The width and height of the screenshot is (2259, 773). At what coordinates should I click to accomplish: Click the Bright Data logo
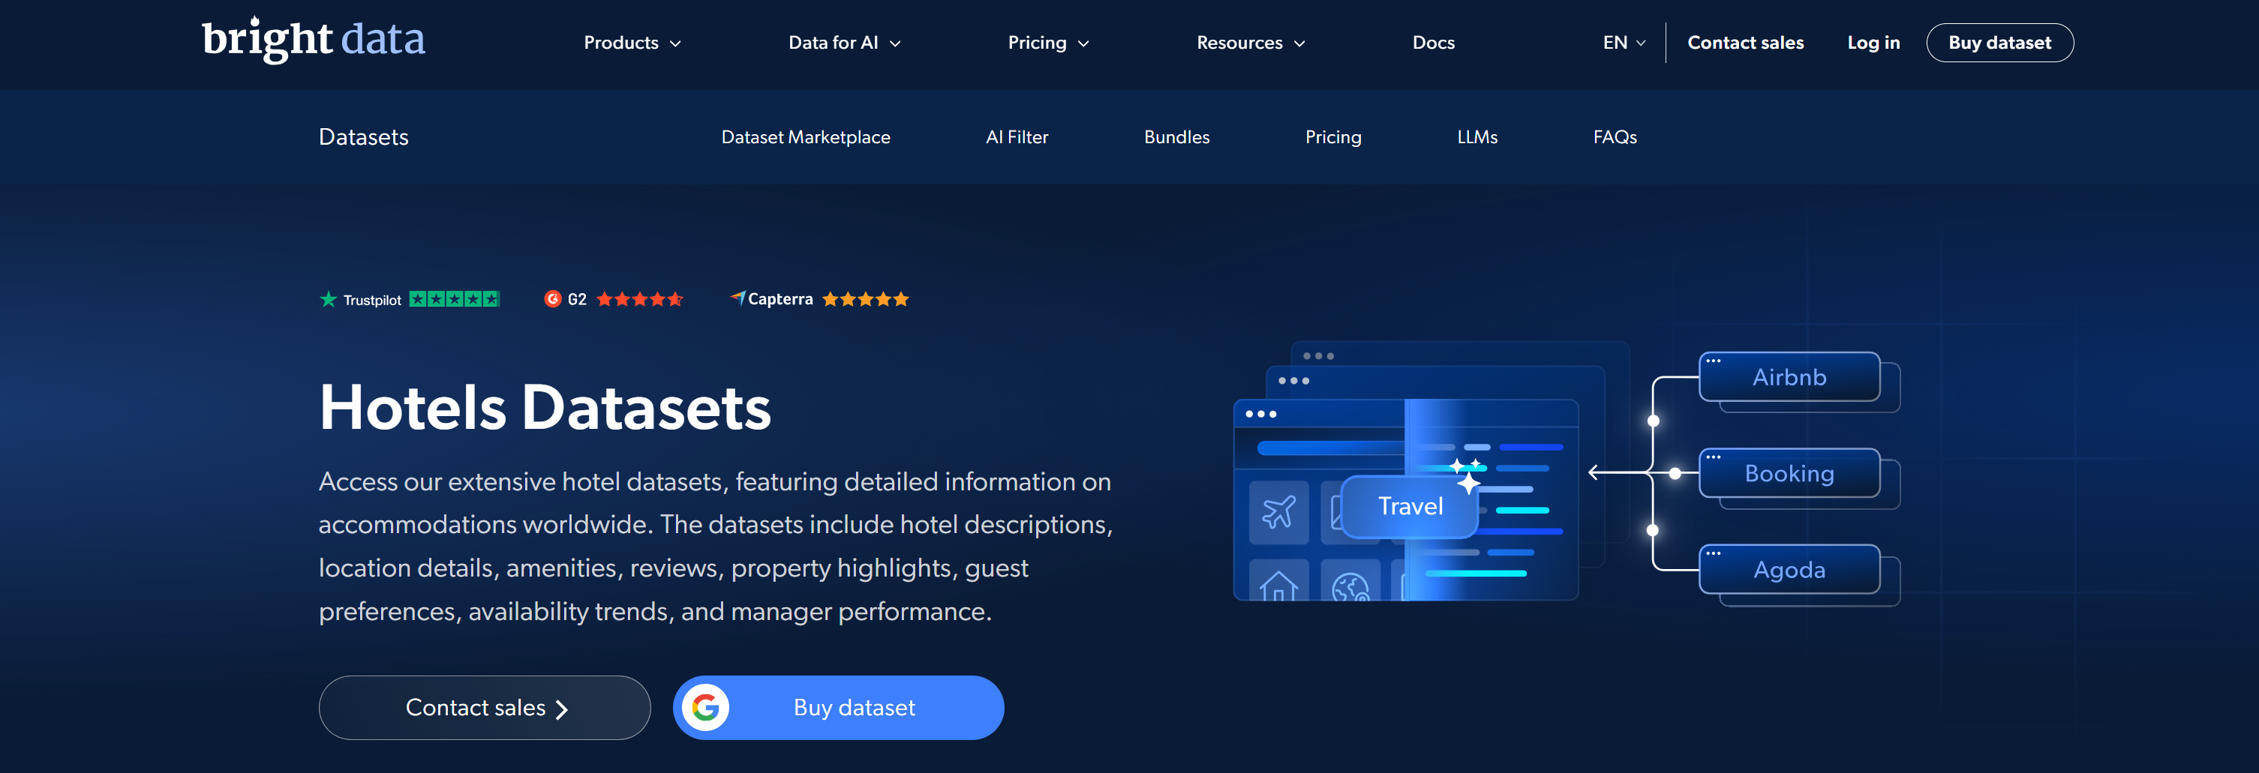click(x=313, y=40)
